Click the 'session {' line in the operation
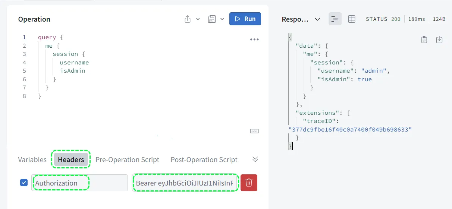452x209 pixels. point(69,54)
